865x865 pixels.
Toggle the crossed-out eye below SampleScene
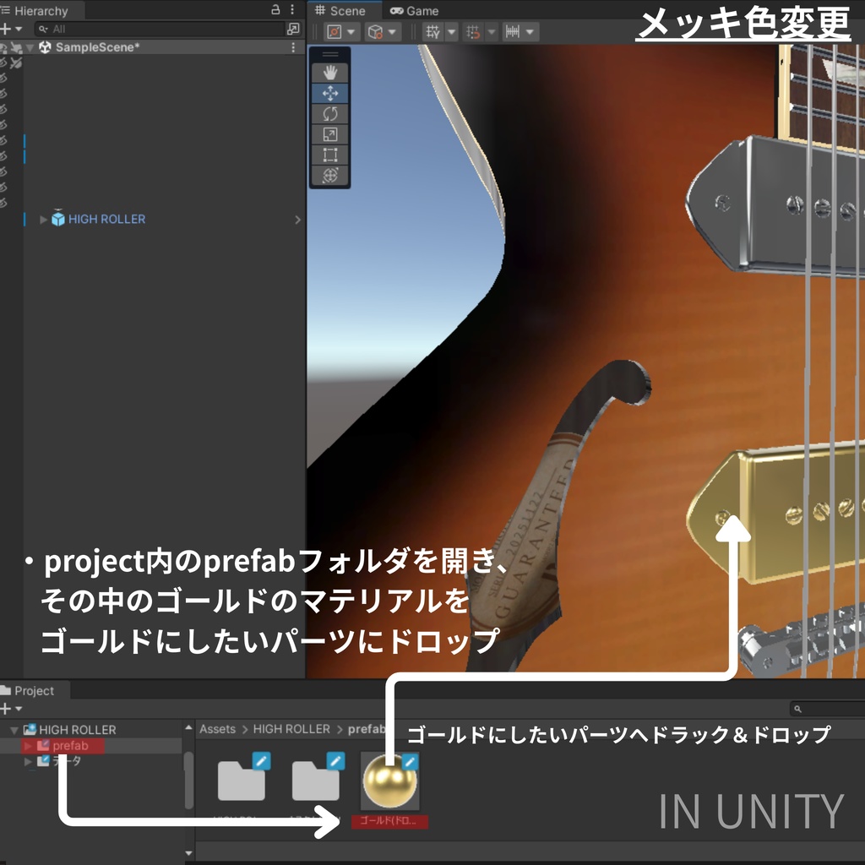point(3,63)
